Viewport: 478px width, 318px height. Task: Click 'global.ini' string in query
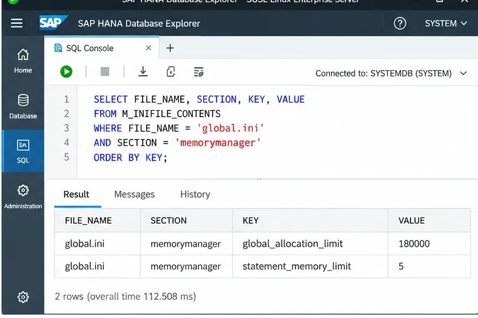(230, 128)
